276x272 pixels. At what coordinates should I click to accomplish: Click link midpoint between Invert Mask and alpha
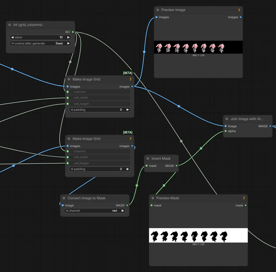point(201,148)
